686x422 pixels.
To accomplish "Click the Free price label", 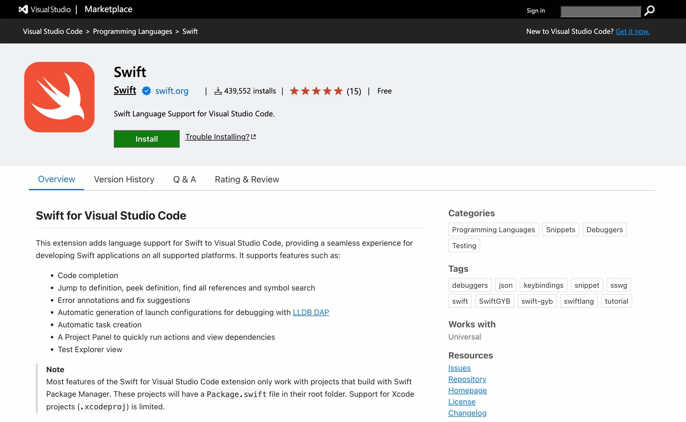I will [x=385, y=91].
